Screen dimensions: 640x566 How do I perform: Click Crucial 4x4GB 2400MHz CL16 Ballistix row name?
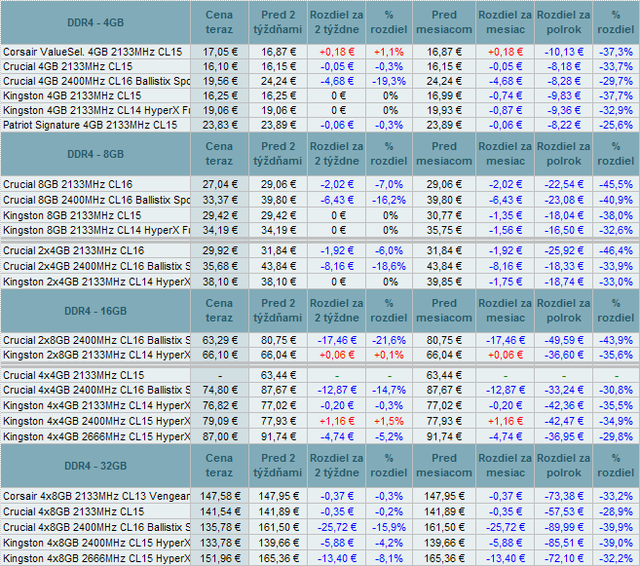point(95,390)
